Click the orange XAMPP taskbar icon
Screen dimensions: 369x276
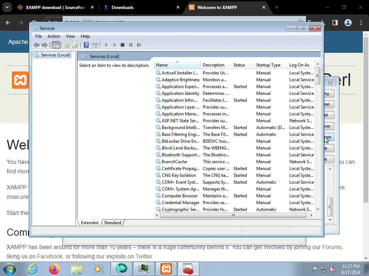[166, 269]
